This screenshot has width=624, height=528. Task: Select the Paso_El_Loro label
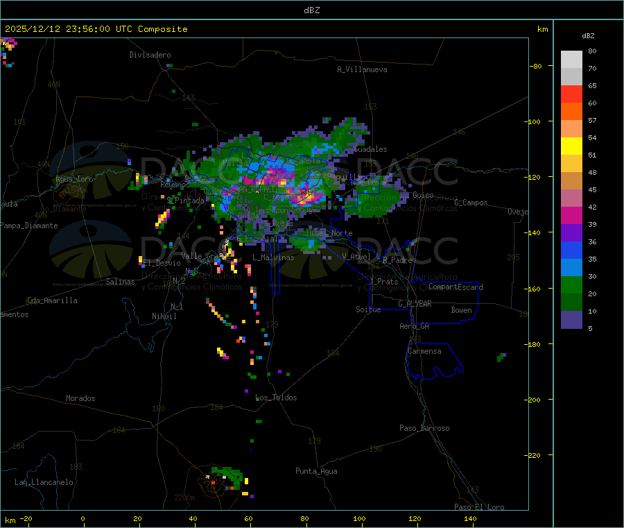point(480,507)
